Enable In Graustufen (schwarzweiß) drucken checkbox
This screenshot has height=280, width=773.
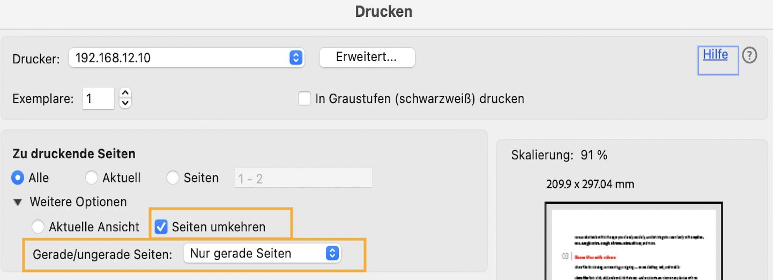click(304, 99)
